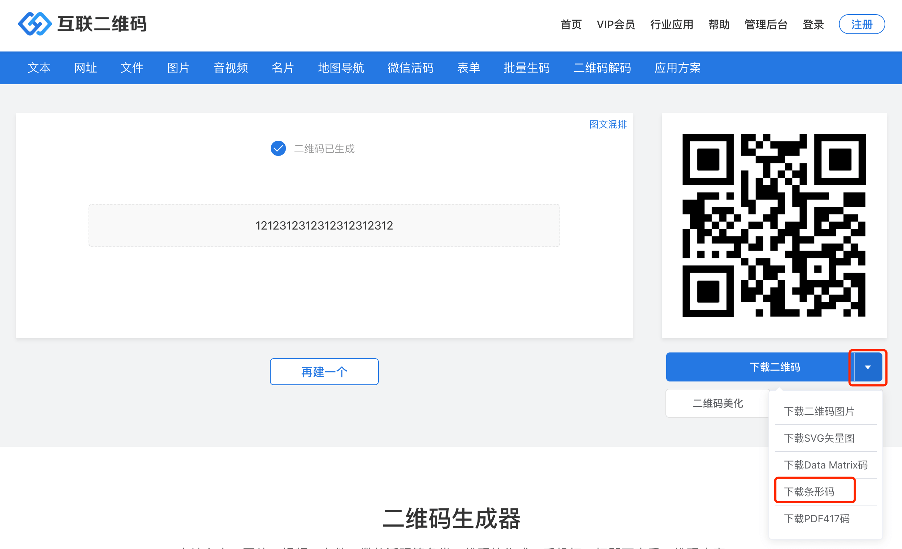The height and width of the screenshot is (549, 902).
Task: Click the 二维码生成器 heading
Action: tap(451, 519)
